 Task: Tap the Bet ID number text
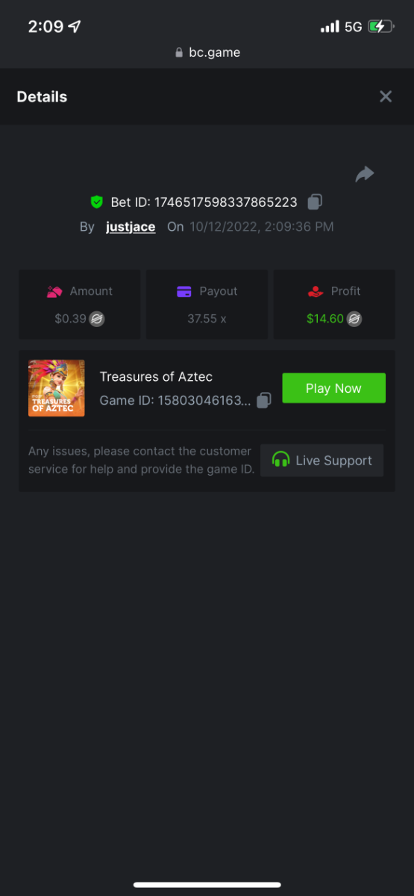point(226,202)
